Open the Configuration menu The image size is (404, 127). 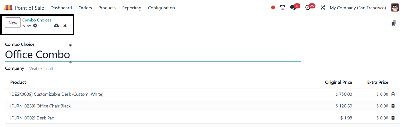[x=161, y=8]
